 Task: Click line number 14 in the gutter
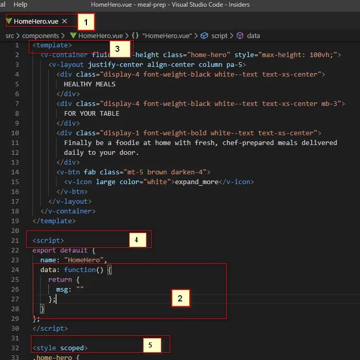tap(15, 172)
